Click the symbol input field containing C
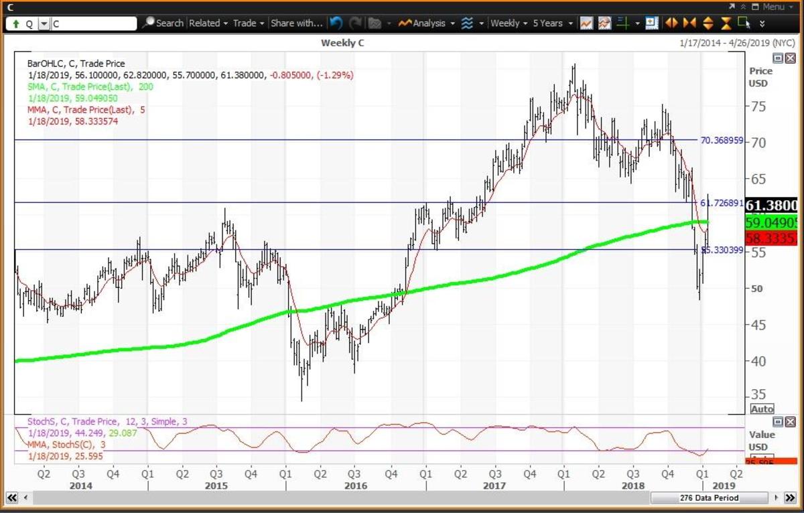 tap(94, 23)
